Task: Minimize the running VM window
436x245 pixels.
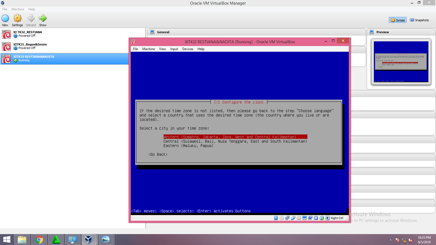Action: (326, 41)
